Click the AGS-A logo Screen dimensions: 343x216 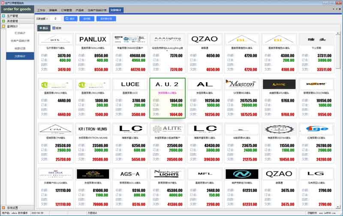pos(130,174)
